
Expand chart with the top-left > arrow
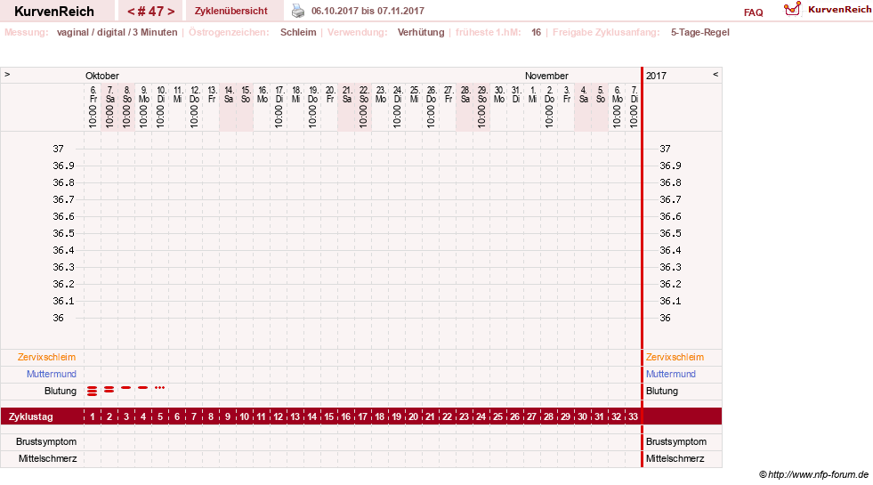point(7,74)
